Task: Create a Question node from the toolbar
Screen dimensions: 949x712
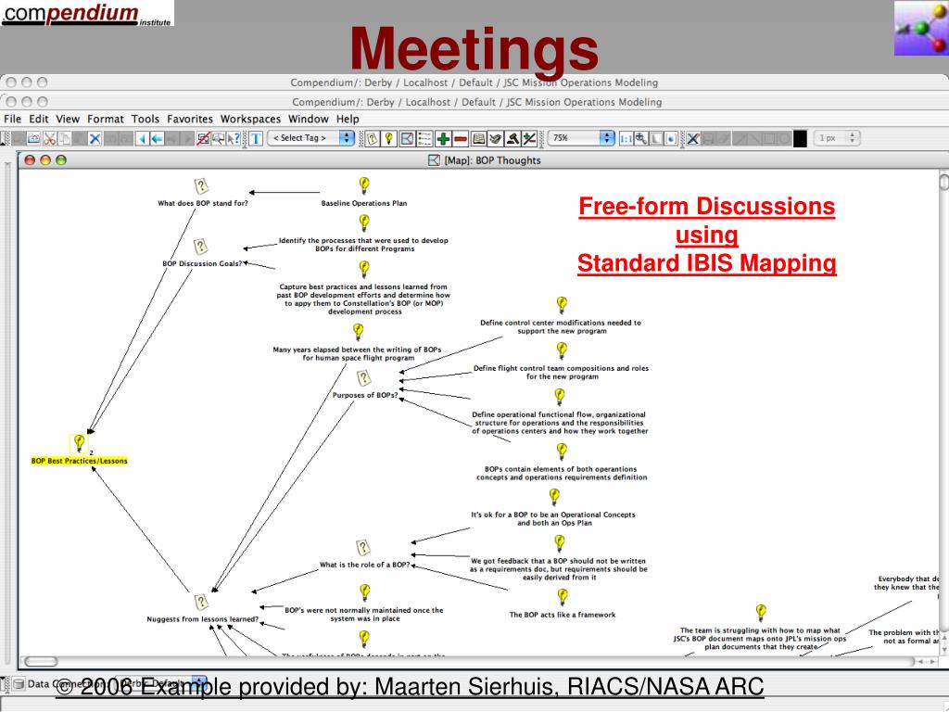Action: tap(372, 139)
